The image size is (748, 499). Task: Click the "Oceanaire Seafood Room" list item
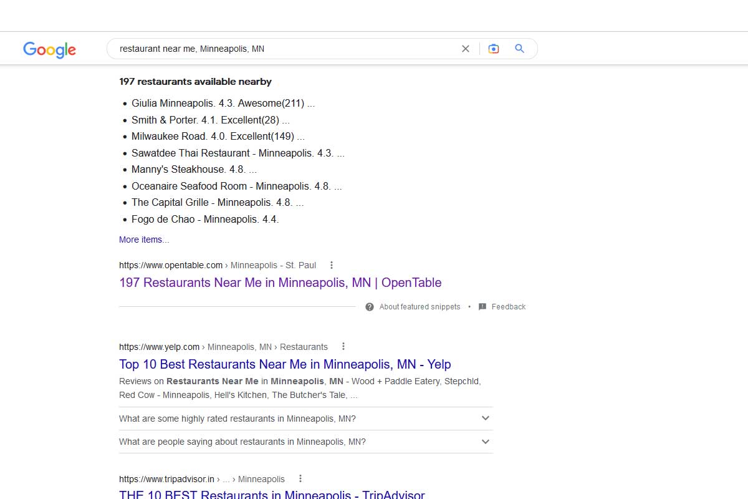[x=237, y=186]
